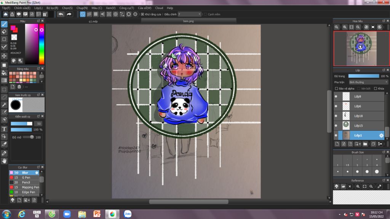Select the Bucket fill tool

tap(4, 73)
